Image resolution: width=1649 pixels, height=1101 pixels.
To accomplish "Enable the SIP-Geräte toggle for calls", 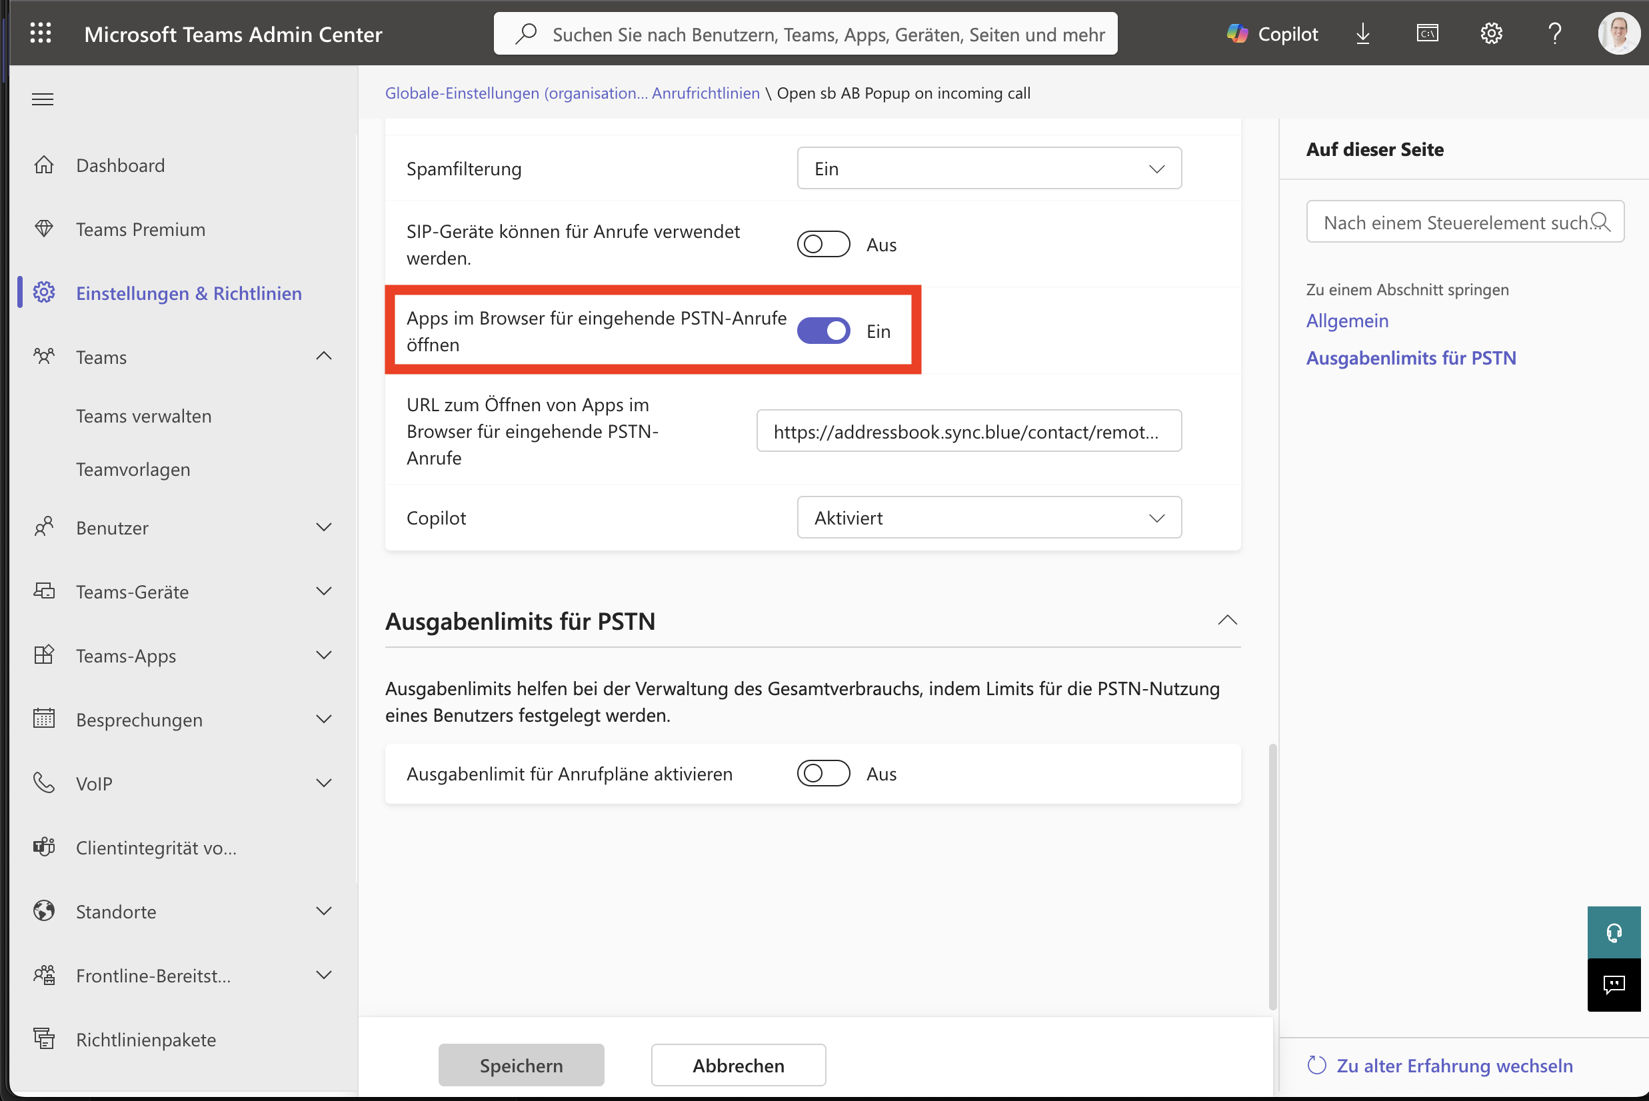I will (x=823, y=245).
